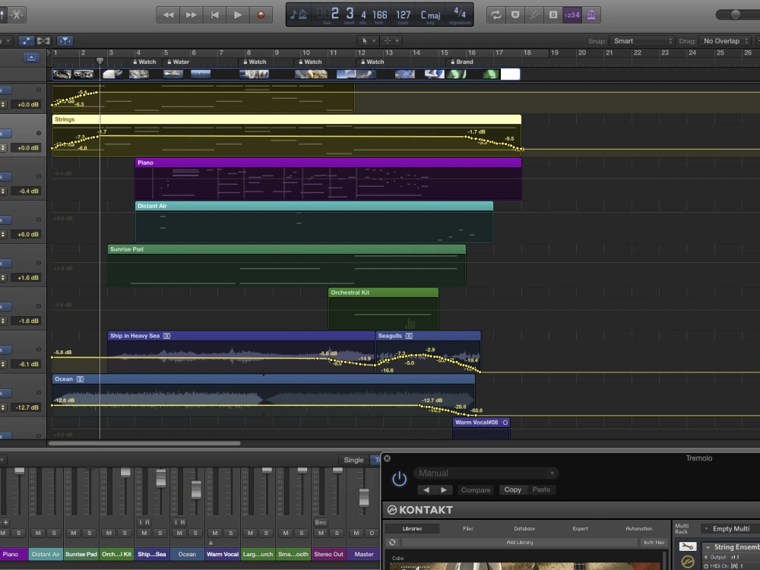Toggle the Count-in 1234 button

(x=572, y=15)
